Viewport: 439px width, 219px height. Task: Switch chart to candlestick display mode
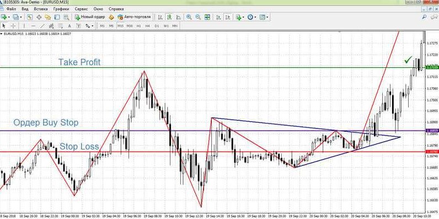(x=169, y=17)
